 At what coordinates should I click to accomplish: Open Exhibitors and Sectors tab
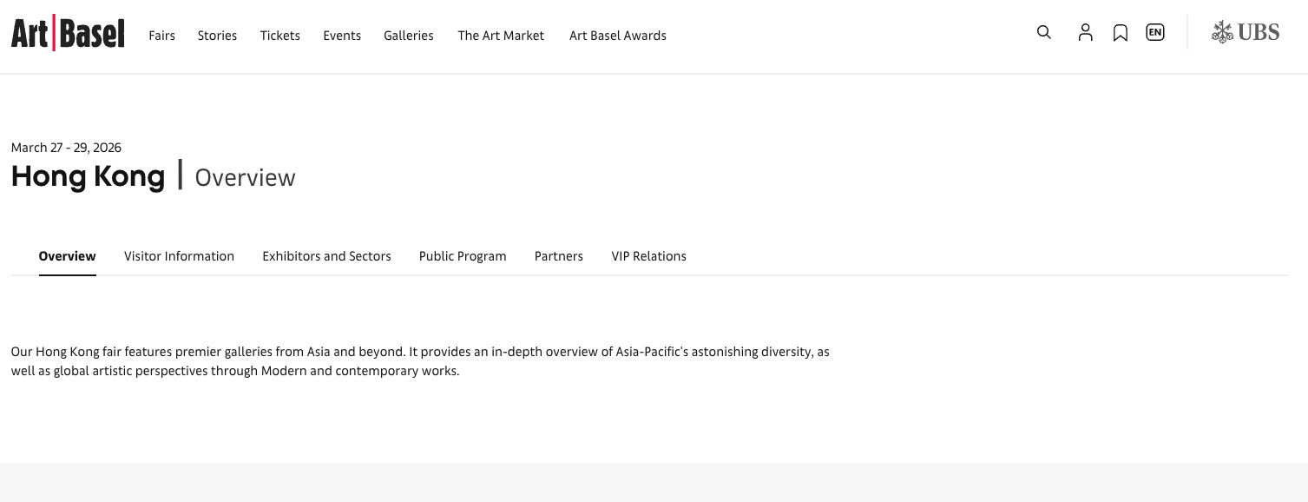[326, 256]
